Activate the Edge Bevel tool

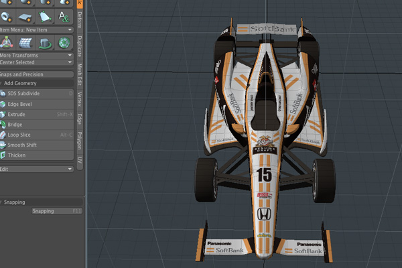[x=37, y=104]
